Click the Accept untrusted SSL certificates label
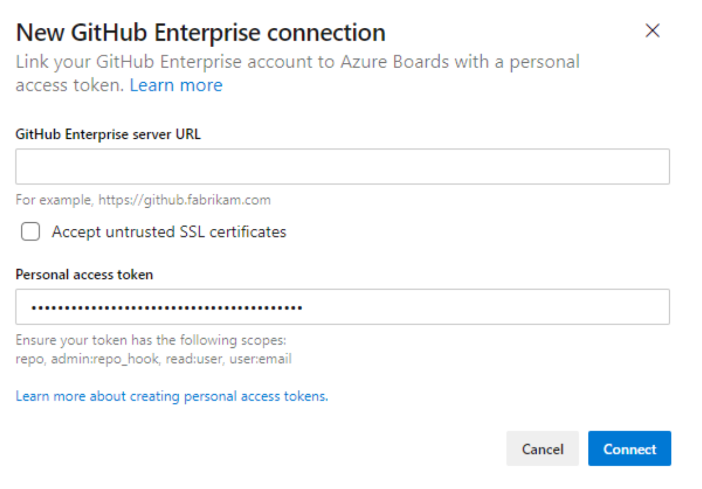The width and height of the screenshot is (702, 489). click(168, 232)
